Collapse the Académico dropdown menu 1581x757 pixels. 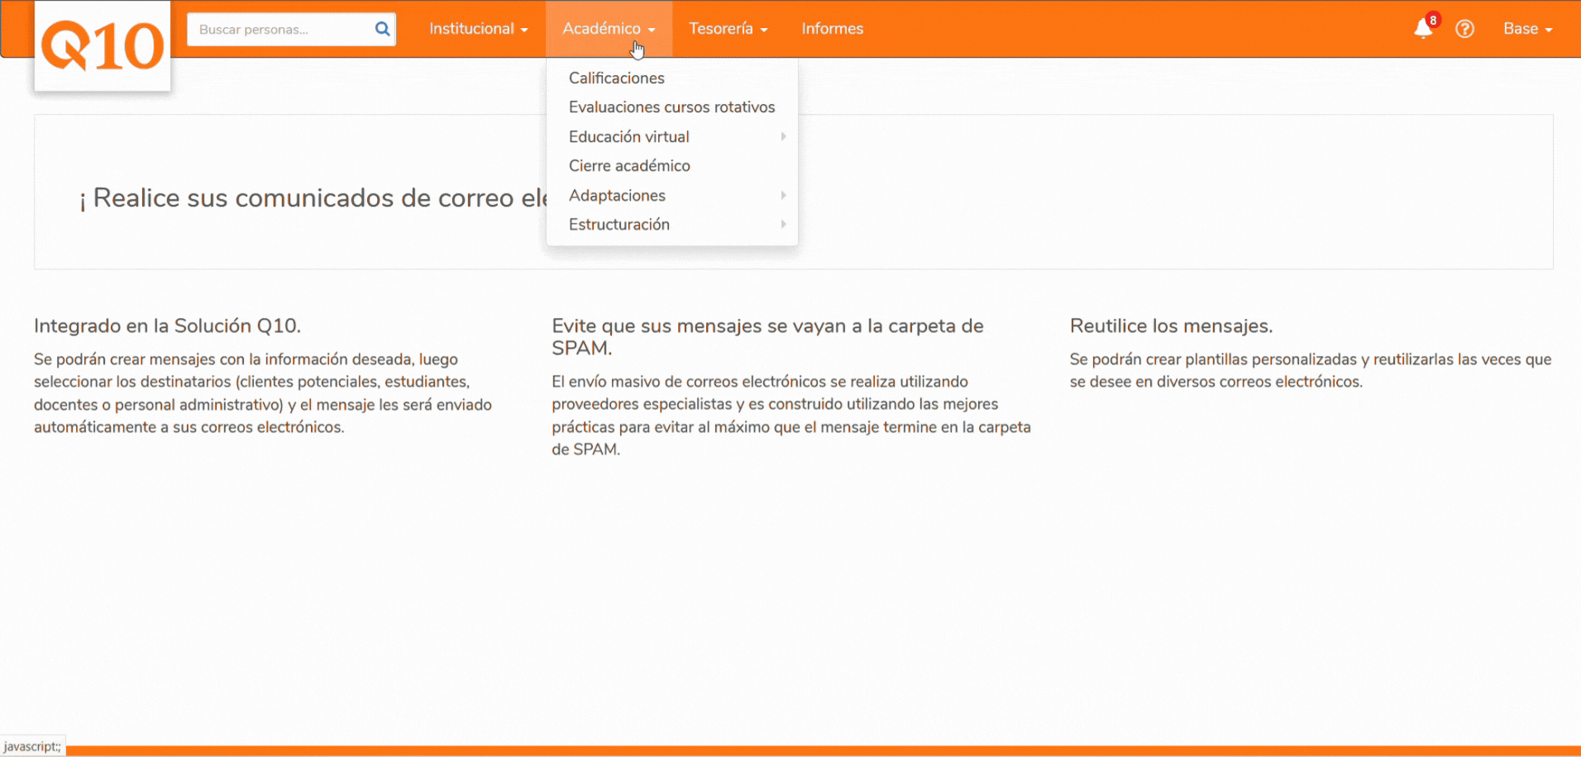609,29
